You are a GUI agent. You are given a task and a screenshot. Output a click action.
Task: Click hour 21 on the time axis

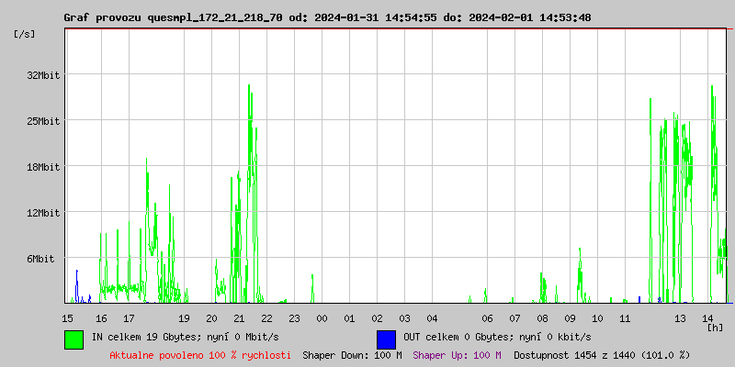239,318
